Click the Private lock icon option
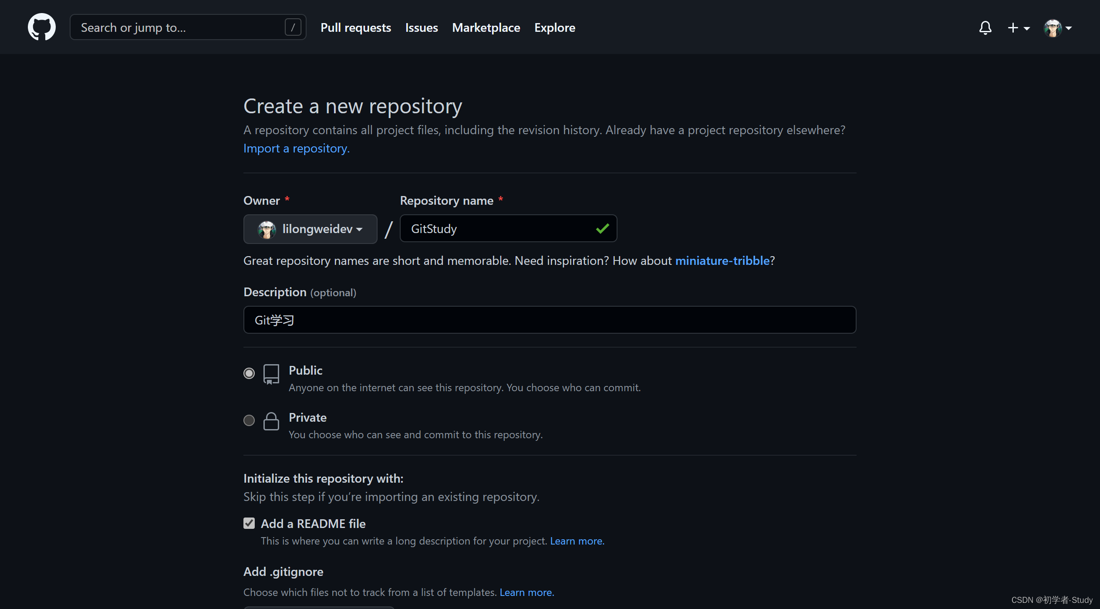Screen dimensions: 1100x609 pyautogui.click(x=271, y=420)
